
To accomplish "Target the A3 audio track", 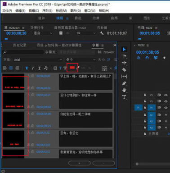I will [x=152, y=127].
